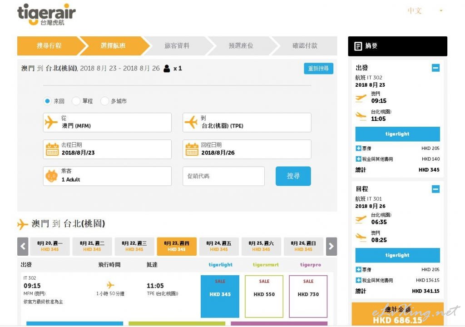Click the tigerlight button in 出發 summary
This screenshot has width=465, height=327.
398,134
